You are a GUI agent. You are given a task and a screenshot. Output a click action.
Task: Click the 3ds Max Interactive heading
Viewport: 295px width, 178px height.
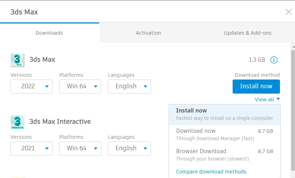pos(60,122)
